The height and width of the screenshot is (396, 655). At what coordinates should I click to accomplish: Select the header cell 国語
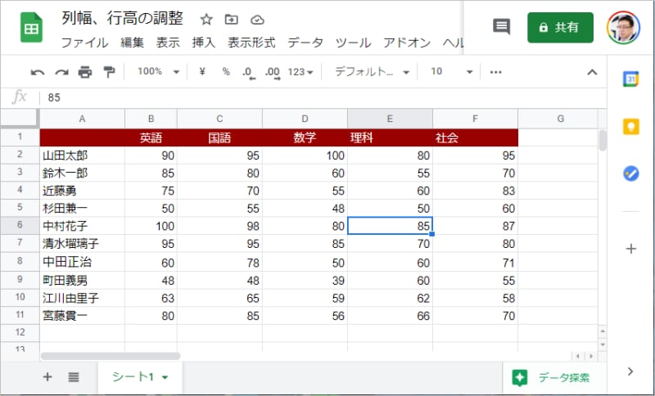coord(219,137)
